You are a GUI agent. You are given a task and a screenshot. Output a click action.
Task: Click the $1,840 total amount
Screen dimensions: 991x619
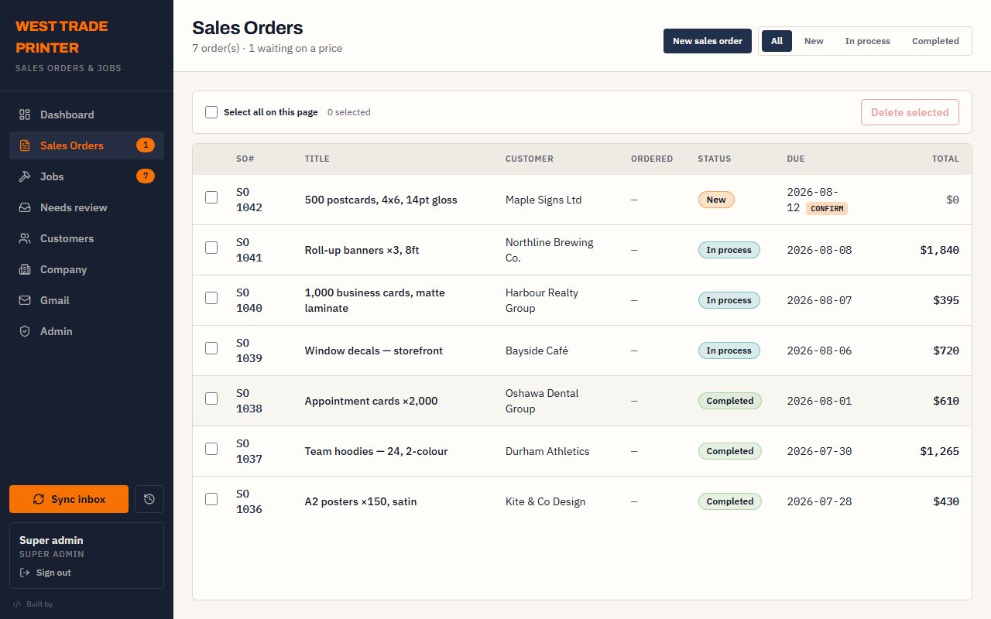pyautogui.click(x=940, y=250)
